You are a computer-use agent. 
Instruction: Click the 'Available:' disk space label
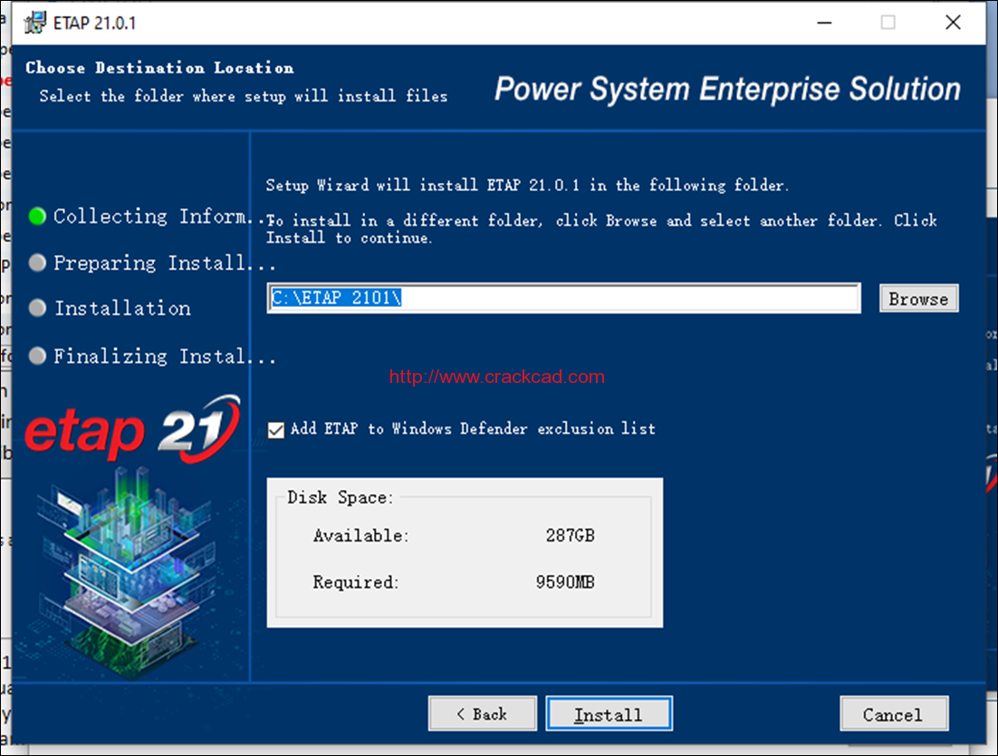360,536
